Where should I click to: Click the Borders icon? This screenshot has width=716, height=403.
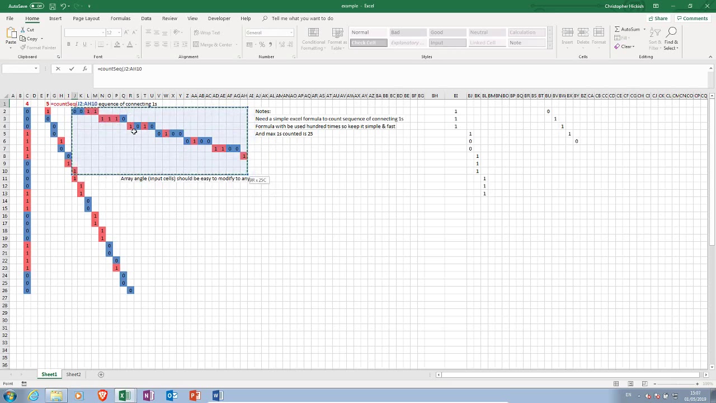coord(101,44)
